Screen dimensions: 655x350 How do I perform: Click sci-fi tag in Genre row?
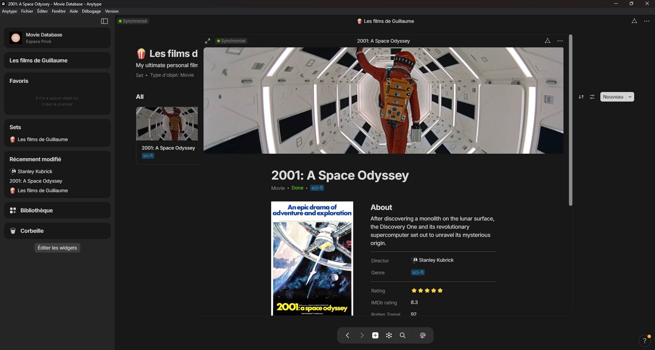pyautogui.click(x=418, y=272)
